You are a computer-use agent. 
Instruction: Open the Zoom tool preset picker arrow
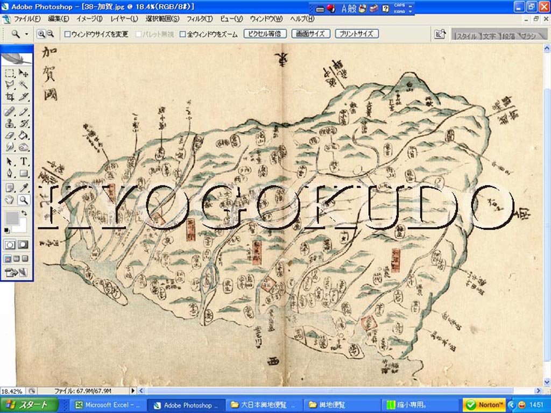pos(26,34)
